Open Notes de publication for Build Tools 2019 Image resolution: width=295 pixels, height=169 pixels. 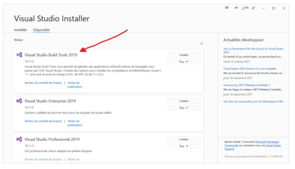pyautogui.click(x=75, y=85)
